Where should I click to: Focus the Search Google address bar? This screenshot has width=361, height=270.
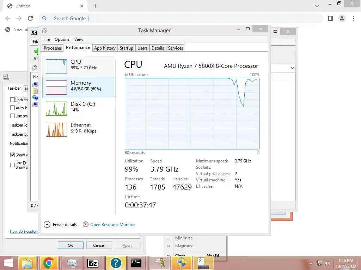181,18
